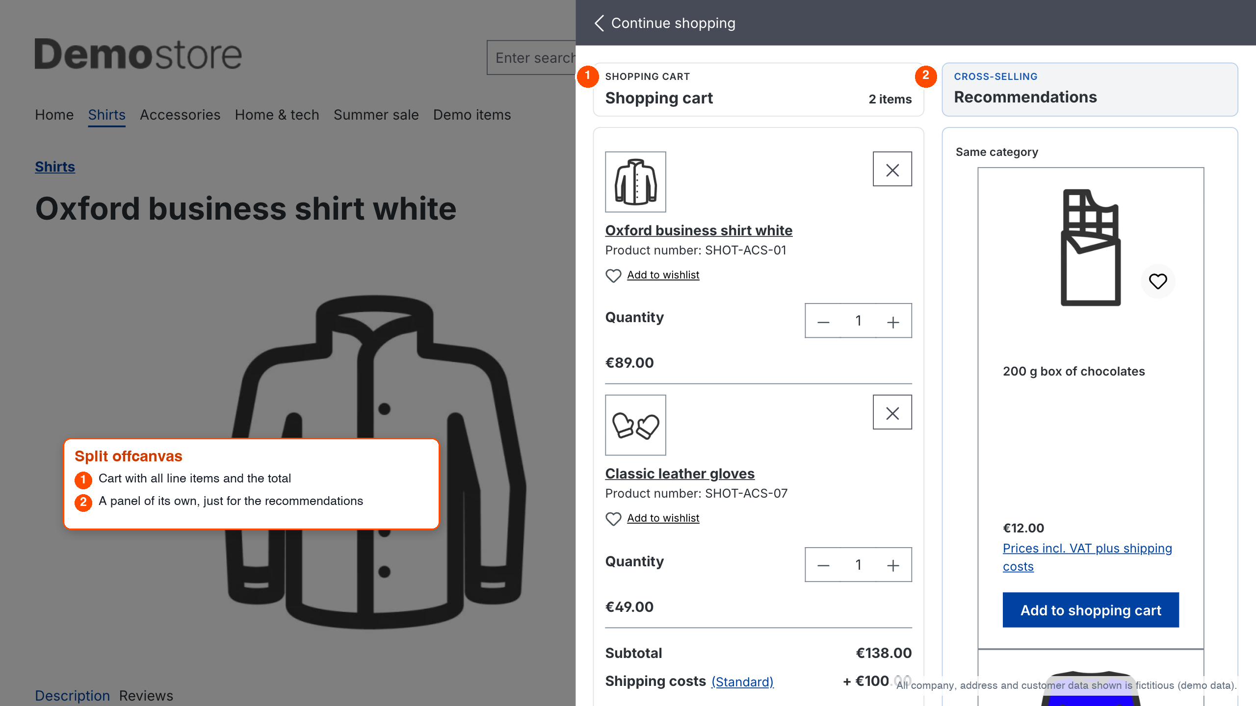This screenshot has width=1256, height=706.
Task: Click the Subtotal €138.00 amount
Action: 884,653
